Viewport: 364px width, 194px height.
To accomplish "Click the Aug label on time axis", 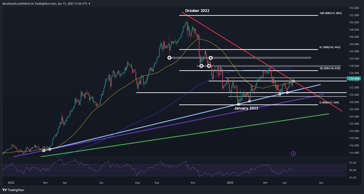I will click(x=137, y=183).
